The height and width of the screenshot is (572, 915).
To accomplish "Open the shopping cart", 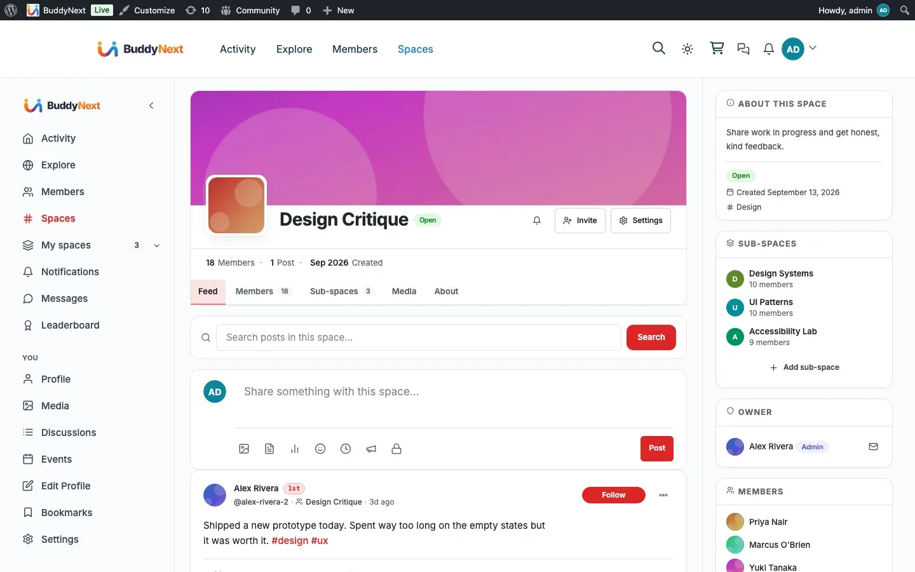I will click(x=717, y=48).
